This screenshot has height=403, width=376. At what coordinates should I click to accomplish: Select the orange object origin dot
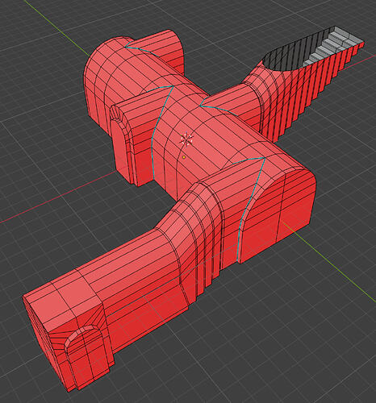click(x=184, y=157)
